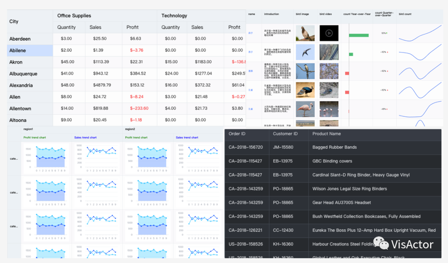Click the bird count sparkline in the flamingo row
The height and width of the screenshot is (263, 448).
click(x=420, y=109)
